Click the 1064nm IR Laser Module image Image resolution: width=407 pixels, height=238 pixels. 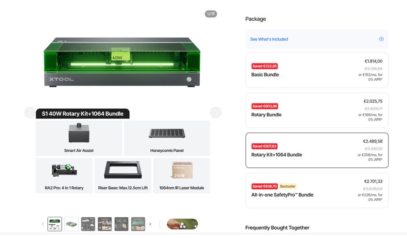182,170
